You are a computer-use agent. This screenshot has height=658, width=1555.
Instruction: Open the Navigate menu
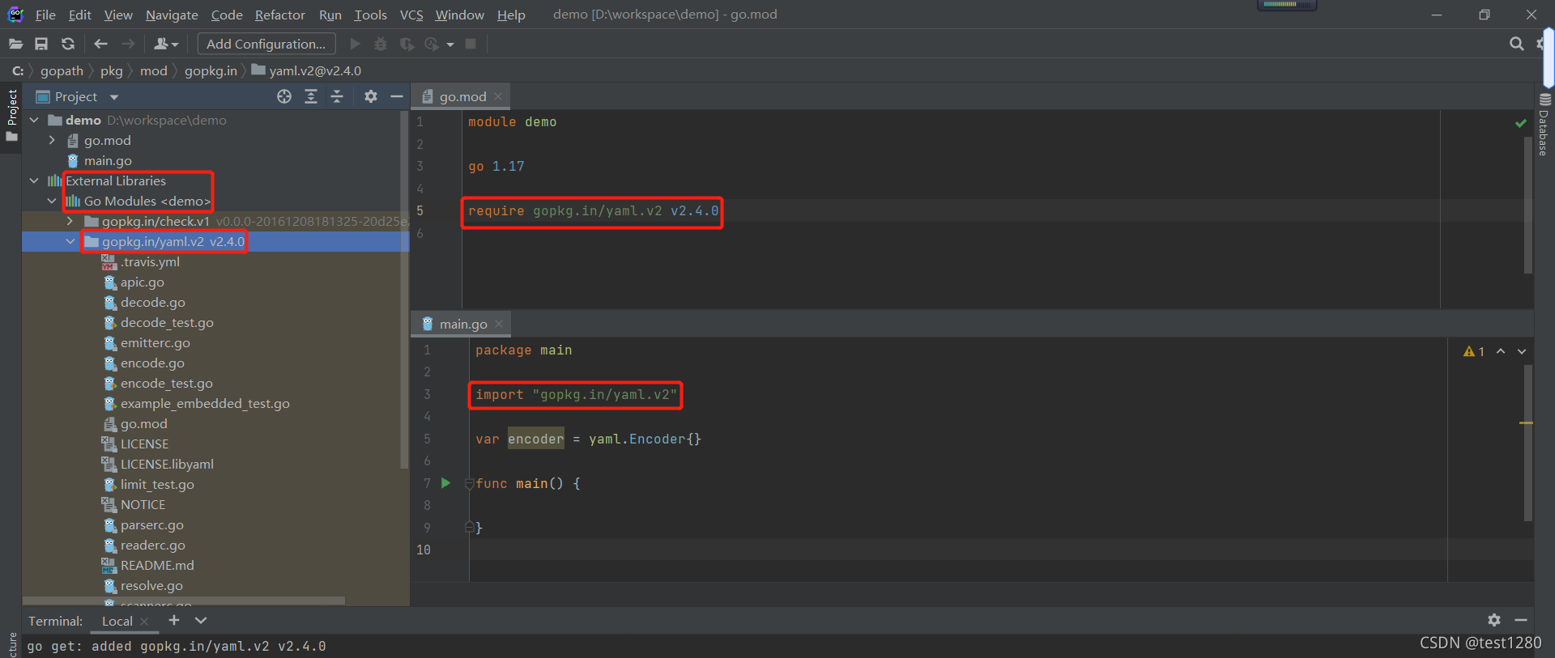click(172, 15)
